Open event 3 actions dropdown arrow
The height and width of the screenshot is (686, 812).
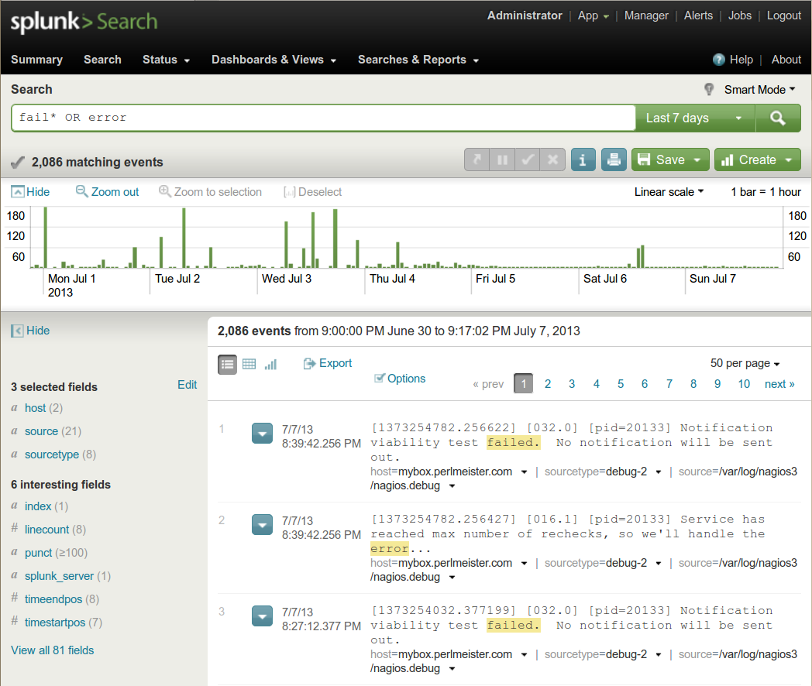262,616
